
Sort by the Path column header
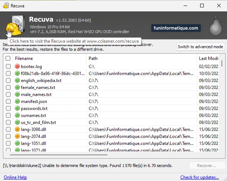(x=142, y=58)
